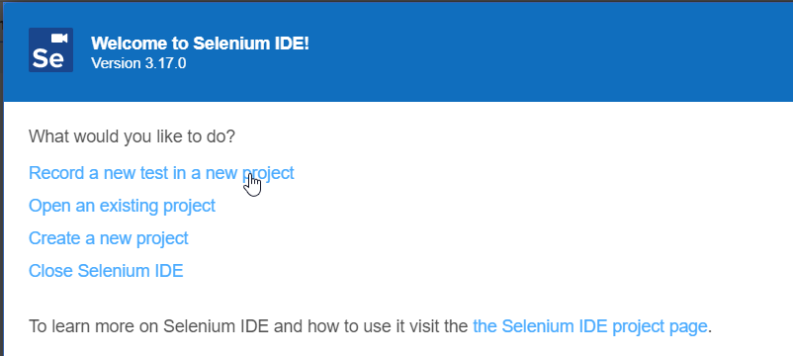The height and width of the screenshot is (356, 793).
Task: Start recording a new test in new project
Action: [x=161, y=173]
